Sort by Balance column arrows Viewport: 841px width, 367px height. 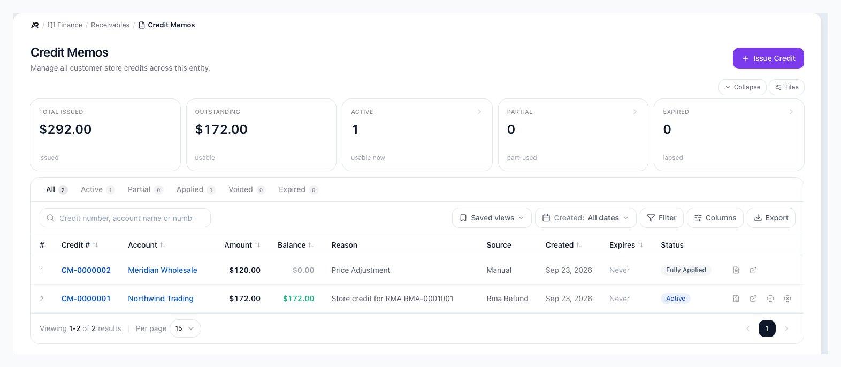pyautogui.click(x=311, y=245)
